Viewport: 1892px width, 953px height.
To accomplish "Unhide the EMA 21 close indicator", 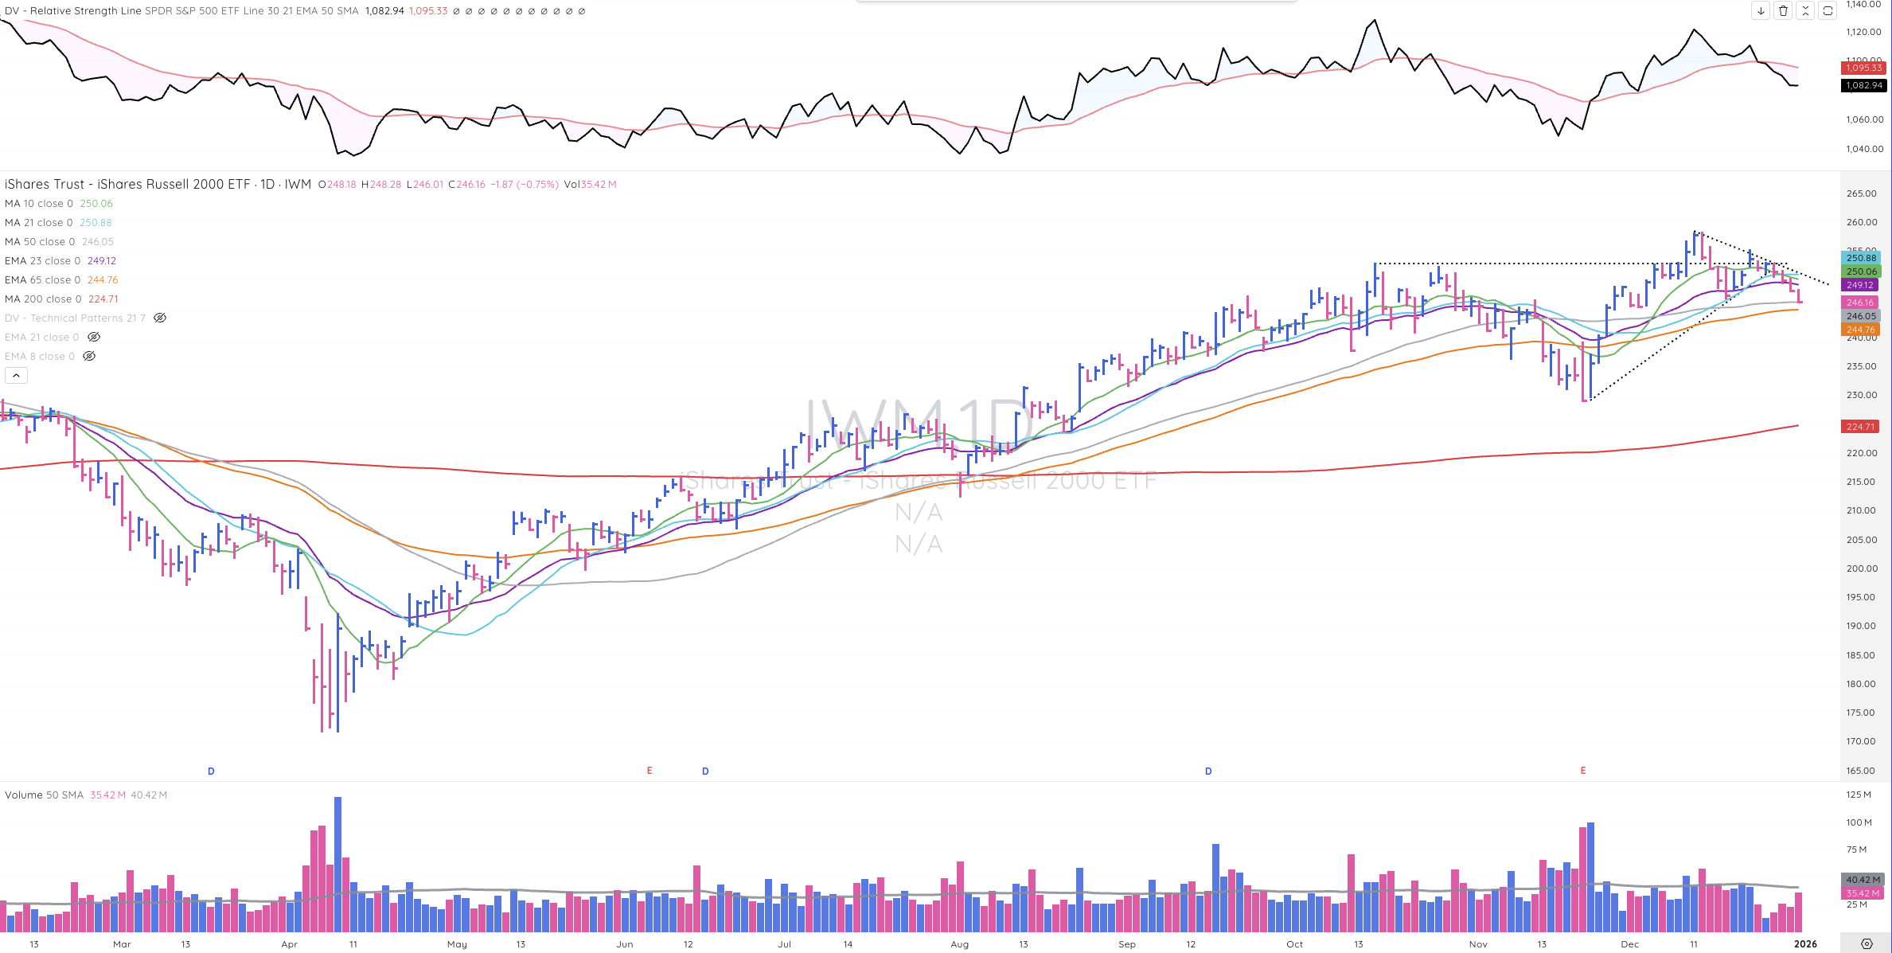I will click(x=94, y=337).
